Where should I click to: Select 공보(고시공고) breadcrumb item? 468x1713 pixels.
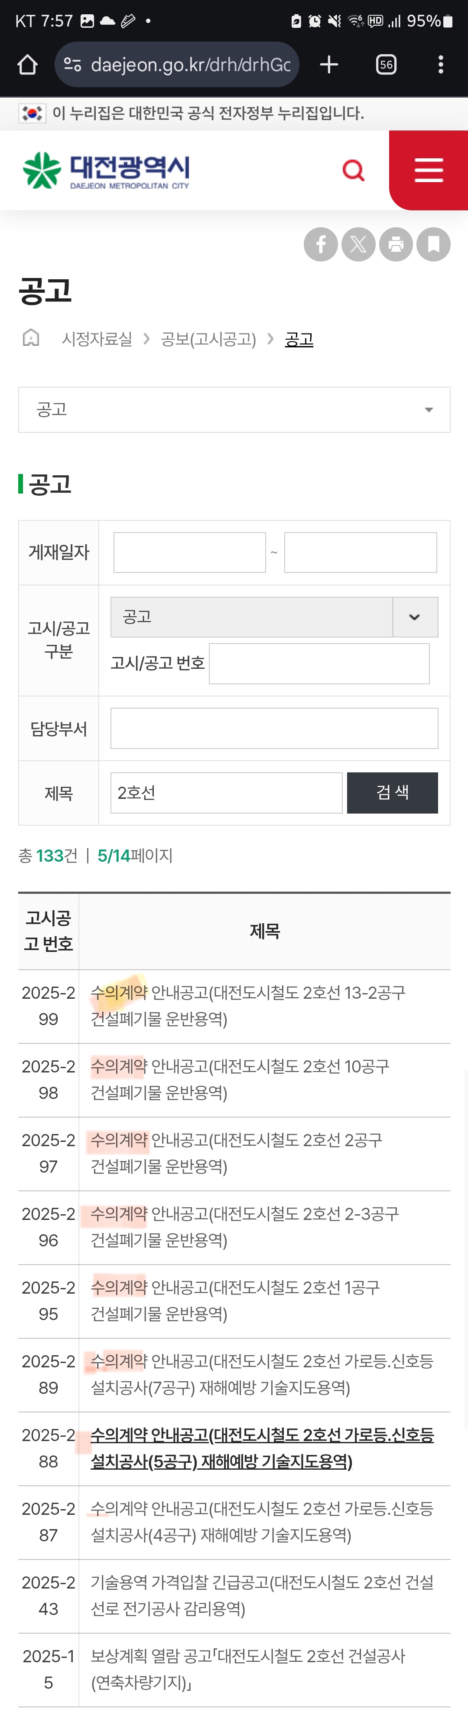[208, 339]
